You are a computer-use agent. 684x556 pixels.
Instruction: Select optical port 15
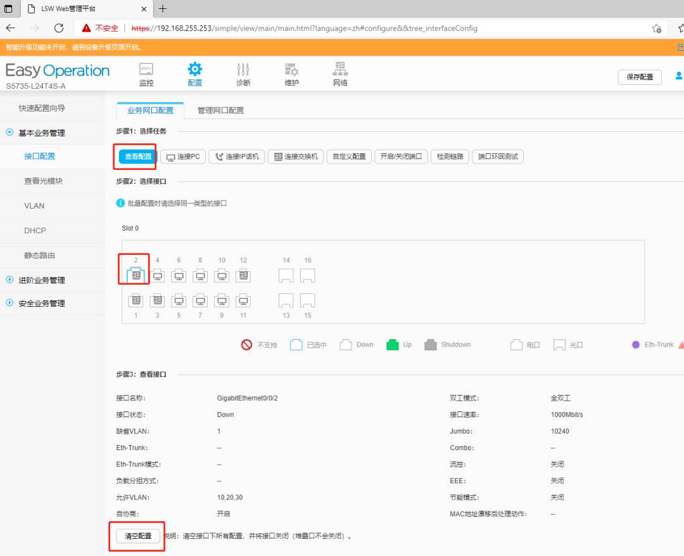[x=308, y=301]
